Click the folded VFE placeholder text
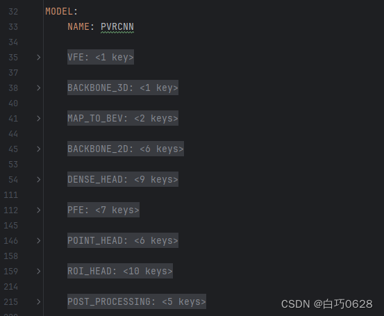 101,57
